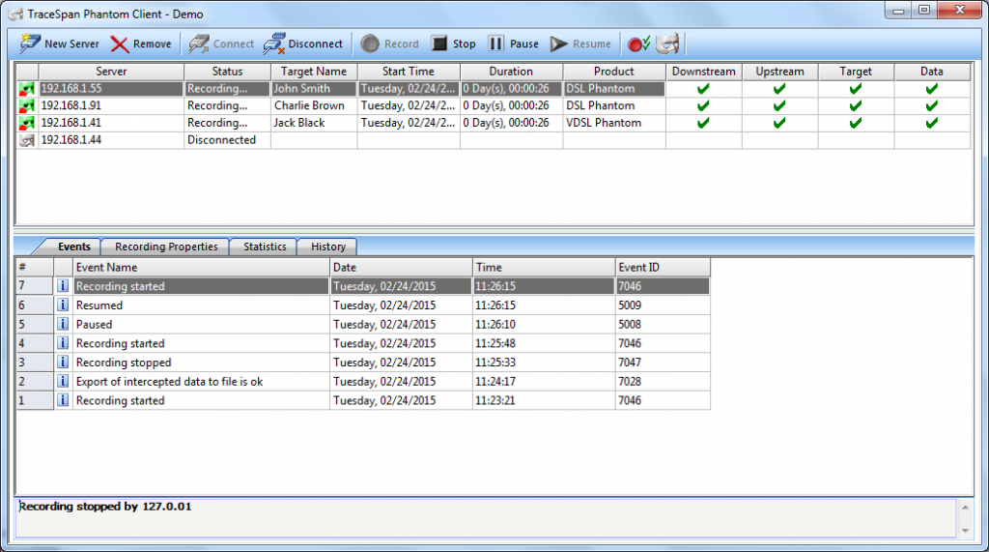
Task: Click the last toolbar icon after Resume
Action: pyautogui.click(x=668, y=44)
